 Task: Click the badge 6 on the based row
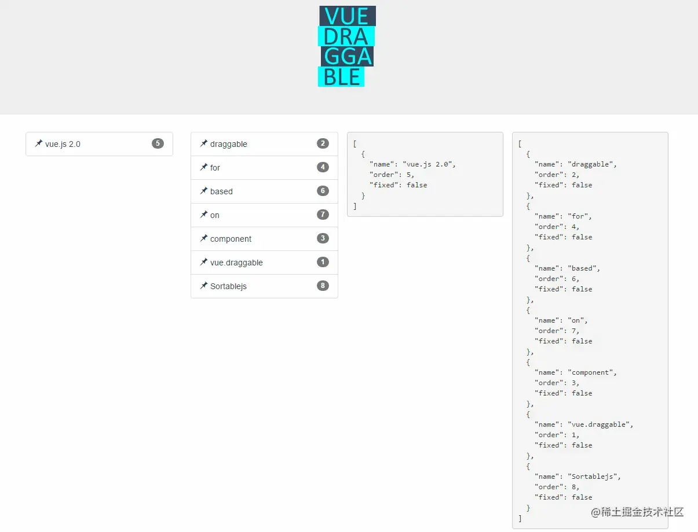pos(323,191)
